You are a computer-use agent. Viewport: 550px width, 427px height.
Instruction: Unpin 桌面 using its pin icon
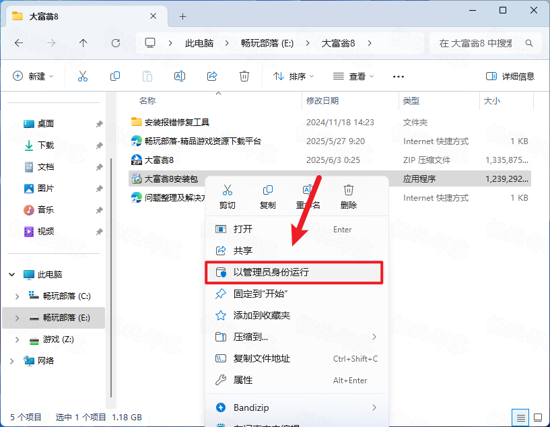pyautogui.click(x=100, y=124)
